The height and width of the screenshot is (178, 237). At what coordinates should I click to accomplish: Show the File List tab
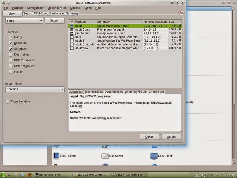click(x=142, y=92)
